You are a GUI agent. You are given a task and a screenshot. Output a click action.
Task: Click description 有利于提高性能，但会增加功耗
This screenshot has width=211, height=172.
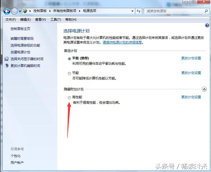click(x=97, y=103)
